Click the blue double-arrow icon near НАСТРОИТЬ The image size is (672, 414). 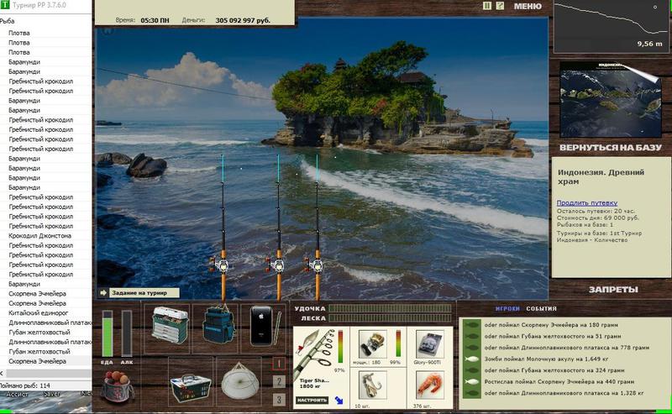339,401
